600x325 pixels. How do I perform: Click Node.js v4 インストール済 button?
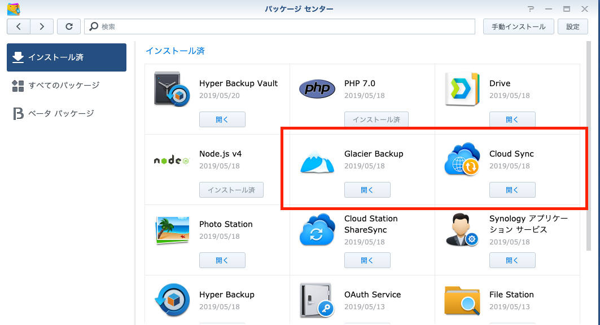(x=231, y=190)
